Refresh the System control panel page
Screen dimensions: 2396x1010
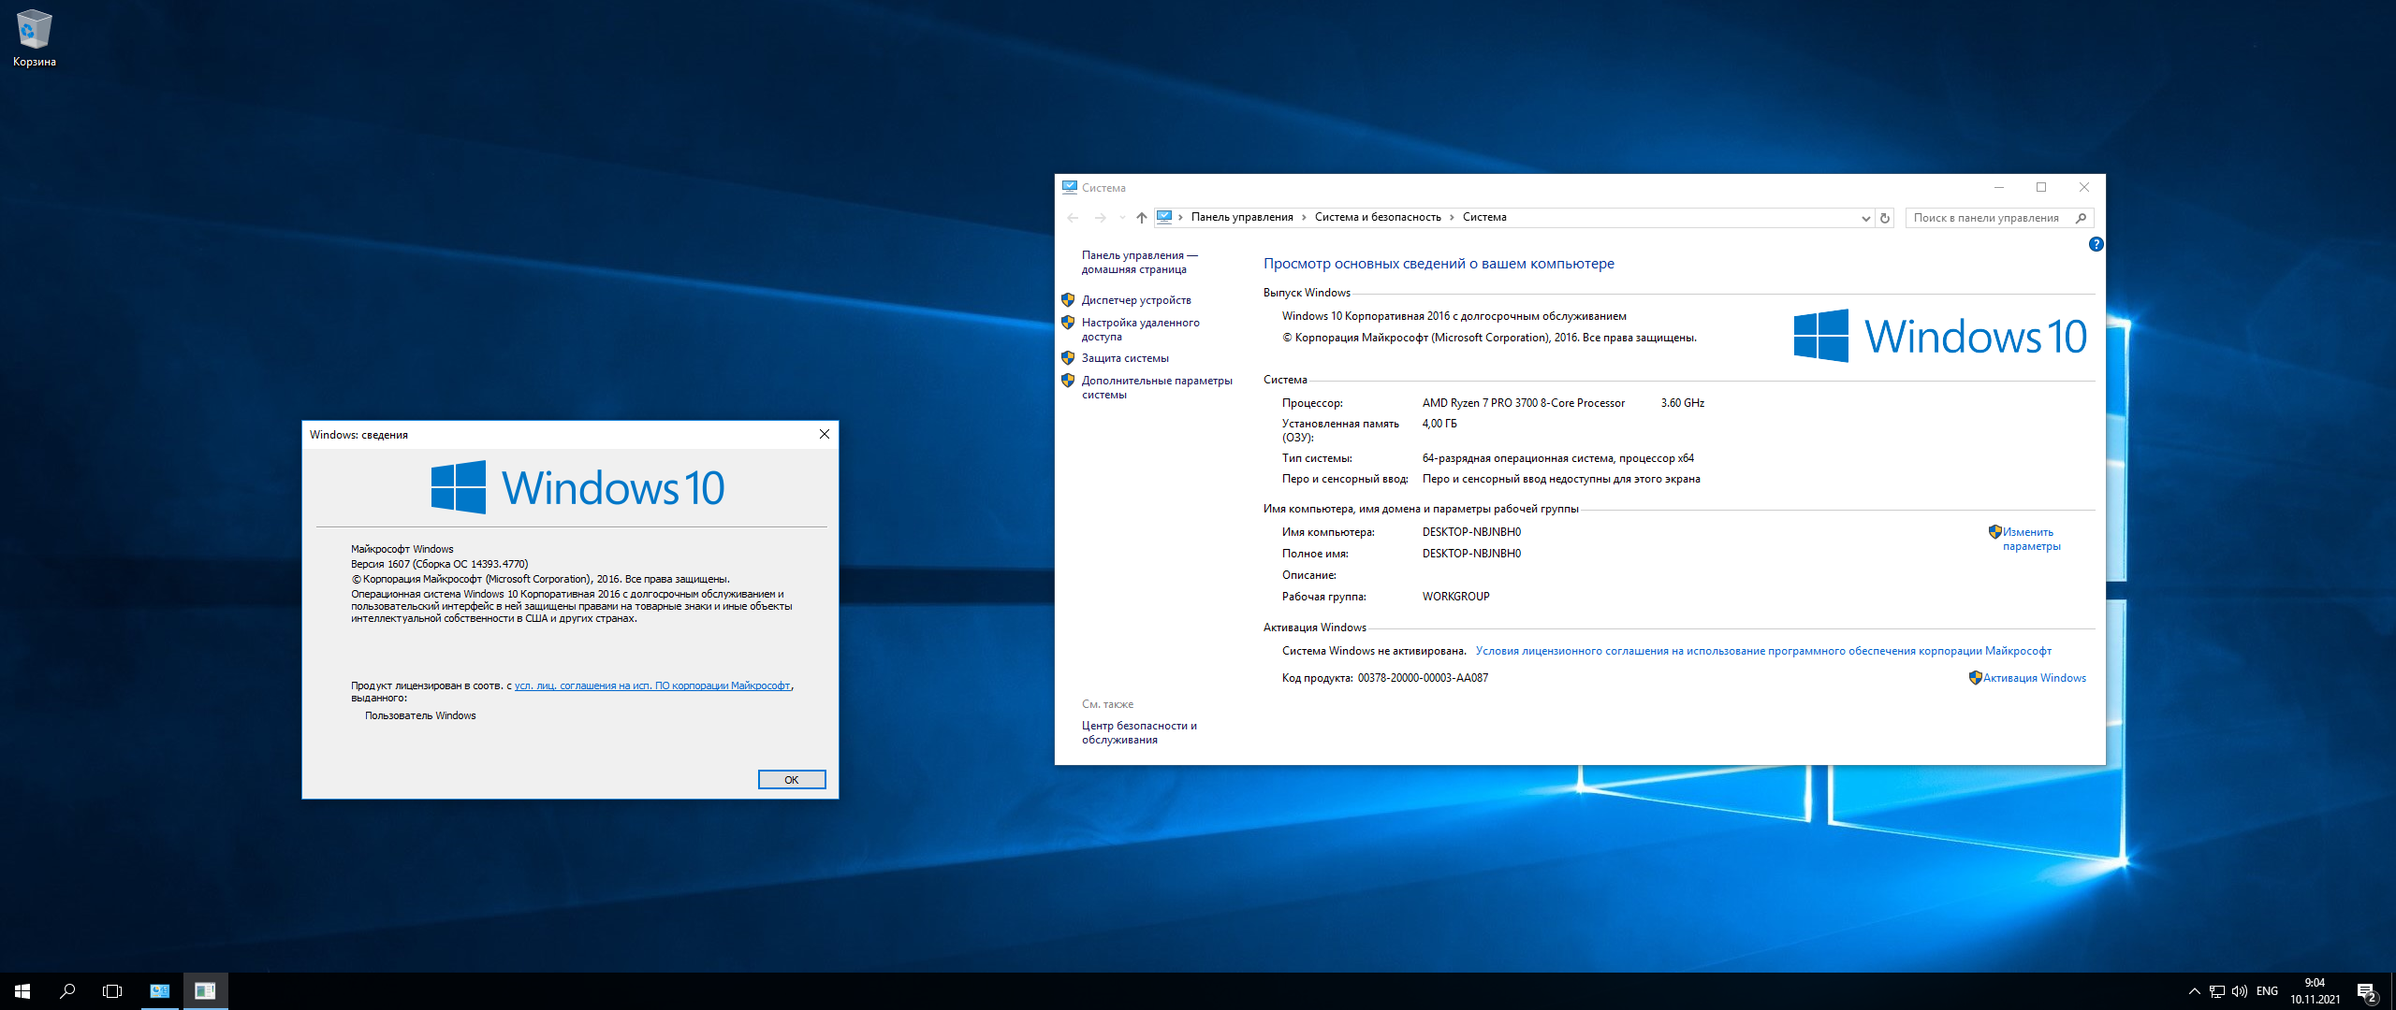coord(1885,218)
